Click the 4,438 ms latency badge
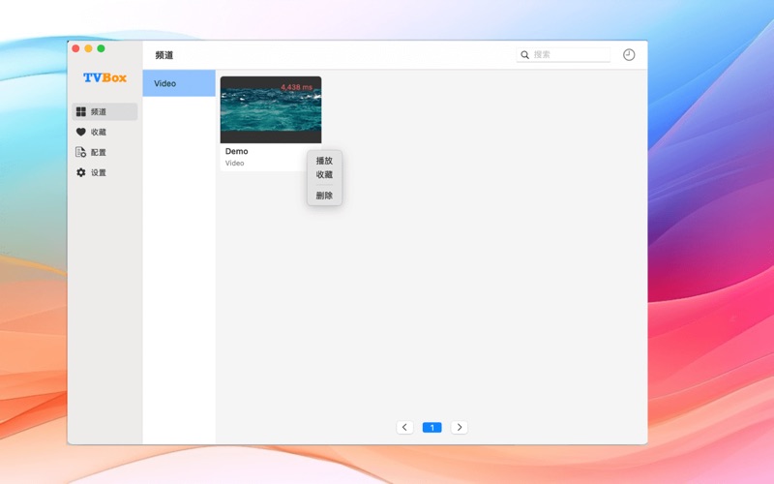Viewport: 774px width, 484px height. pos(297,87)
